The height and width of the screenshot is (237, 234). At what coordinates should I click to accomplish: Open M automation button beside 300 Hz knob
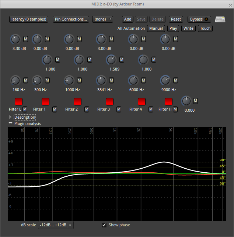pyautogui.click(x=47, y=80)
